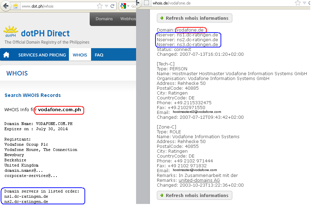Click the dot.ph/whois address field
This screenshot has height=205, width=331.
pos(59,6)
